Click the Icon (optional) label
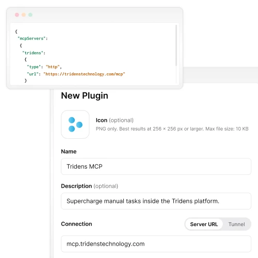Image resolution: width=258 pixels, height=258 pixels. 115,120
